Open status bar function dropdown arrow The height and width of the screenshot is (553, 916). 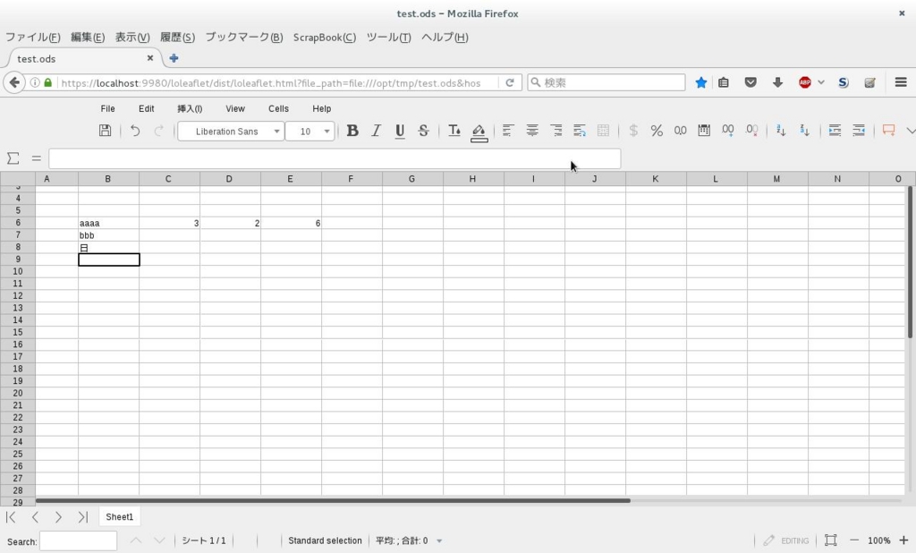click(x=439, y=541)
